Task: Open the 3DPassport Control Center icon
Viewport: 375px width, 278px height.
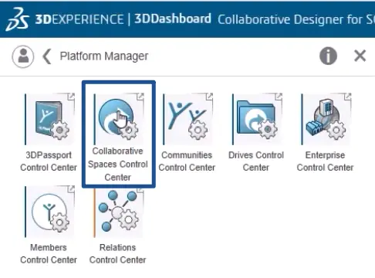Action: coord(50,120)
